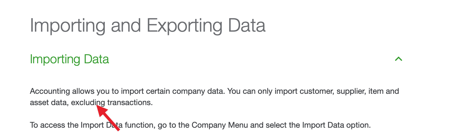Click the word "Exporting" in the page title

pos(184,26)
